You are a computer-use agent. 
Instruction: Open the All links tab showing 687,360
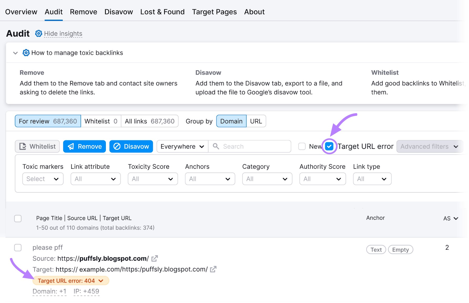point(150,121)
